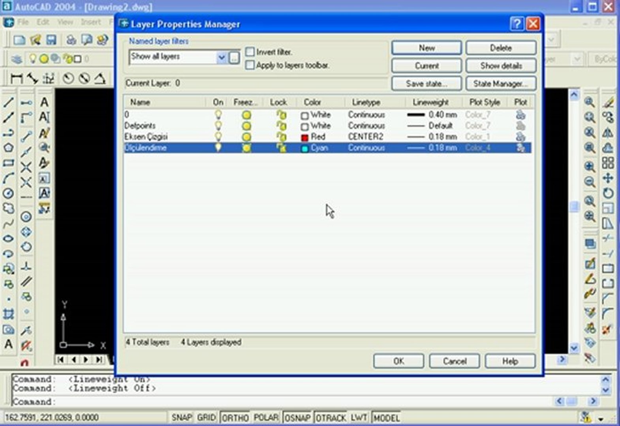Screen dimensions: 620x426
Task: Click the Delete layer button
Action: click(x=501, y=48)
